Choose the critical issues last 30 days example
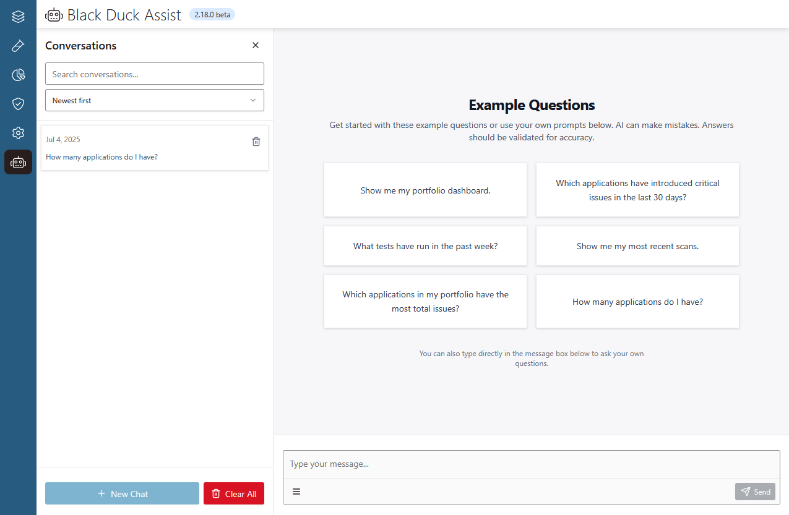The width and height of the screenshot is (789, 515). click(x=637, y=190)
